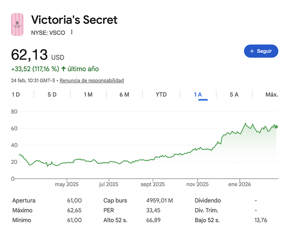This screenshot has width=286, height=236.
Task: Click the Victoria's Secret company title
Action: point(74,20)
